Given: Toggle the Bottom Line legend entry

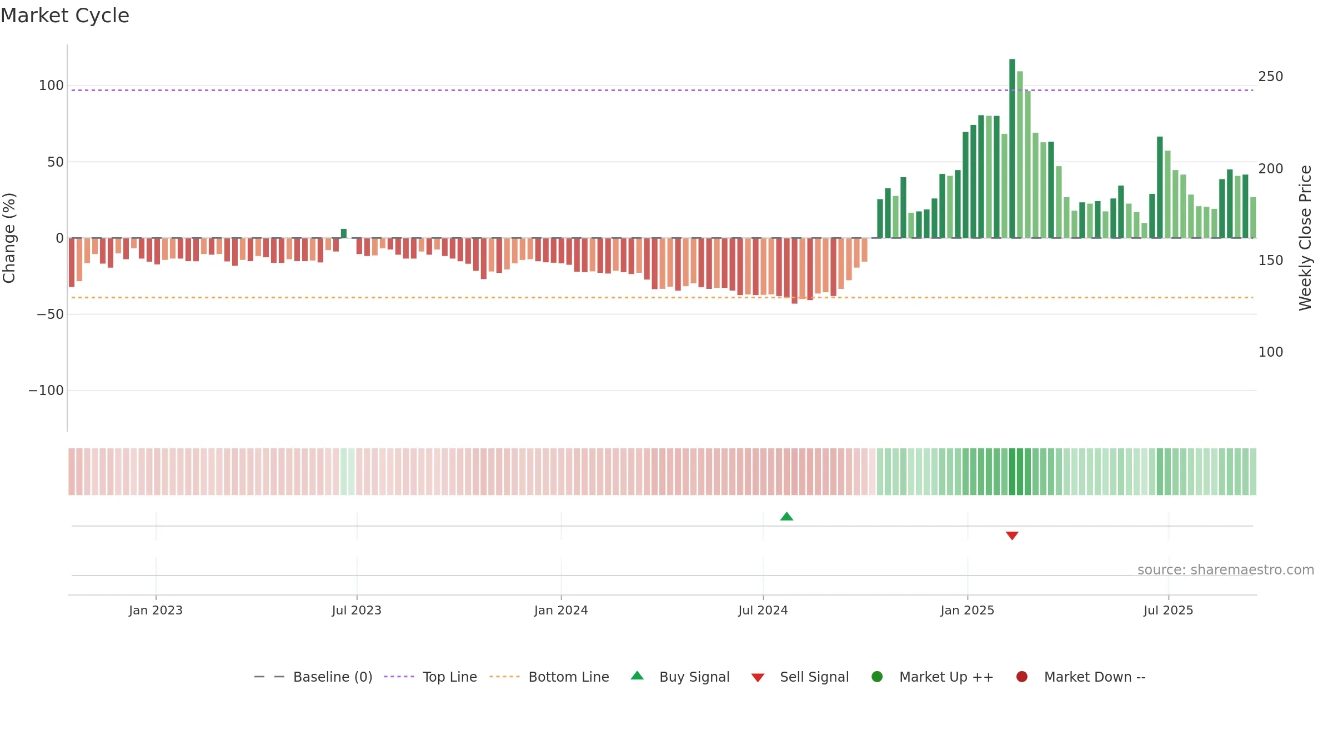Looking at the screenshot, I should 549,677.
